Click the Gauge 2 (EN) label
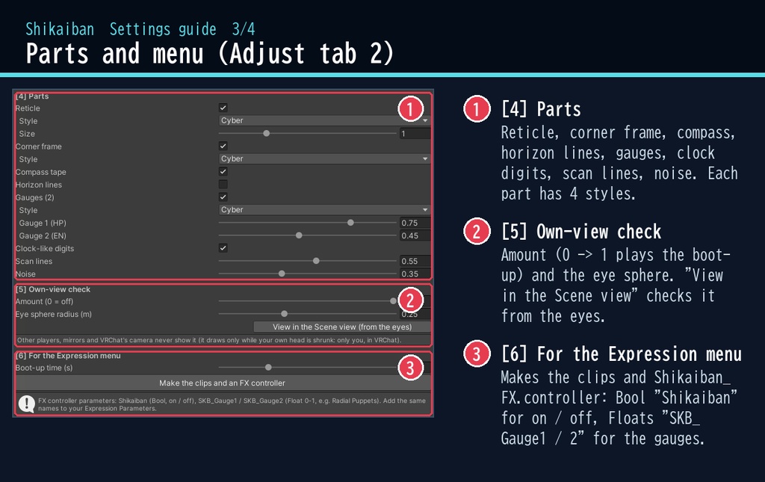The width and height of the screenshot is (765, 482). [43, 235]
